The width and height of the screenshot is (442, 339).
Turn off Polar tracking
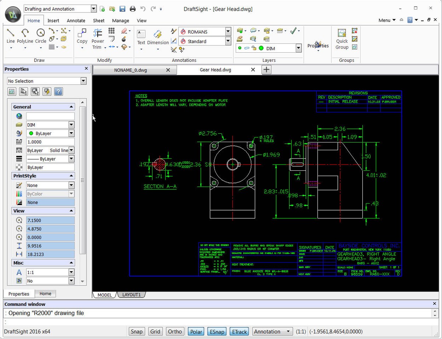pos(196,332)
